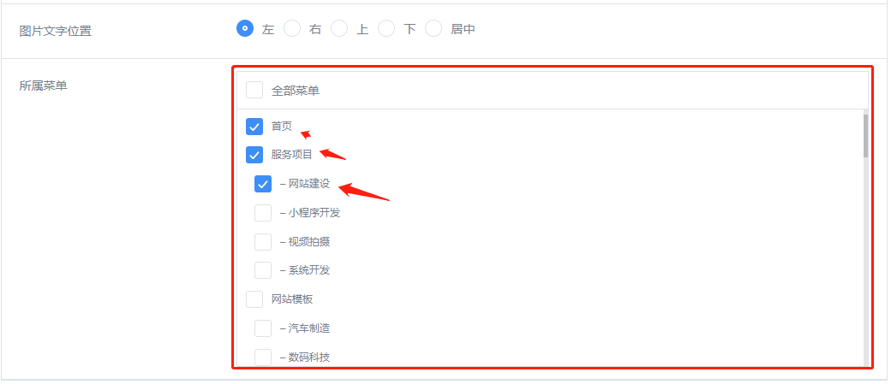Click the 全部菜单 label text
Viewport: 891px width, 384px height.
(x=295, y=90)
